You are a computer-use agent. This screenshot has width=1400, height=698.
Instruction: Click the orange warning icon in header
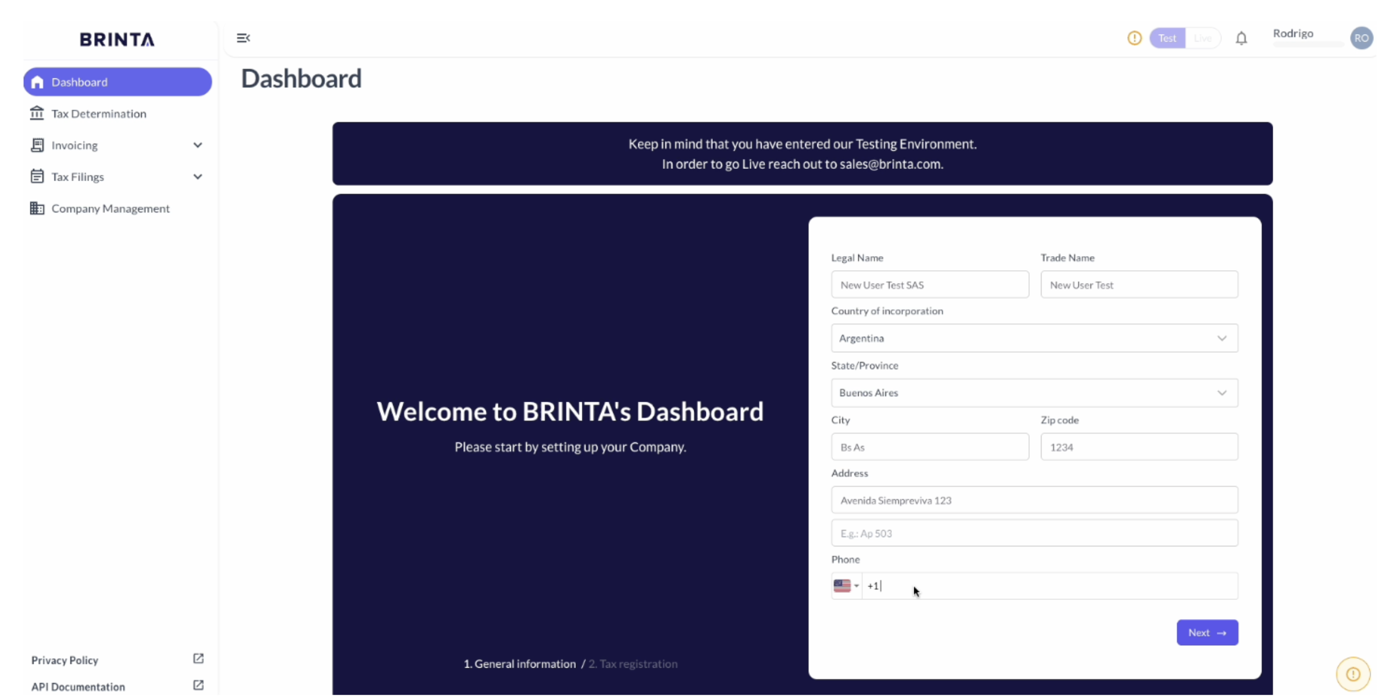(1134, 38)
